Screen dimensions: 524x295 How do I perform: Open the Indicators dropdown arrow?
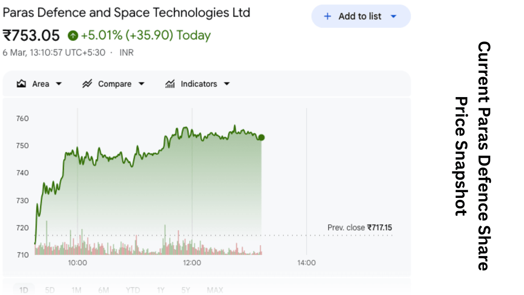[x=226, y=84]
